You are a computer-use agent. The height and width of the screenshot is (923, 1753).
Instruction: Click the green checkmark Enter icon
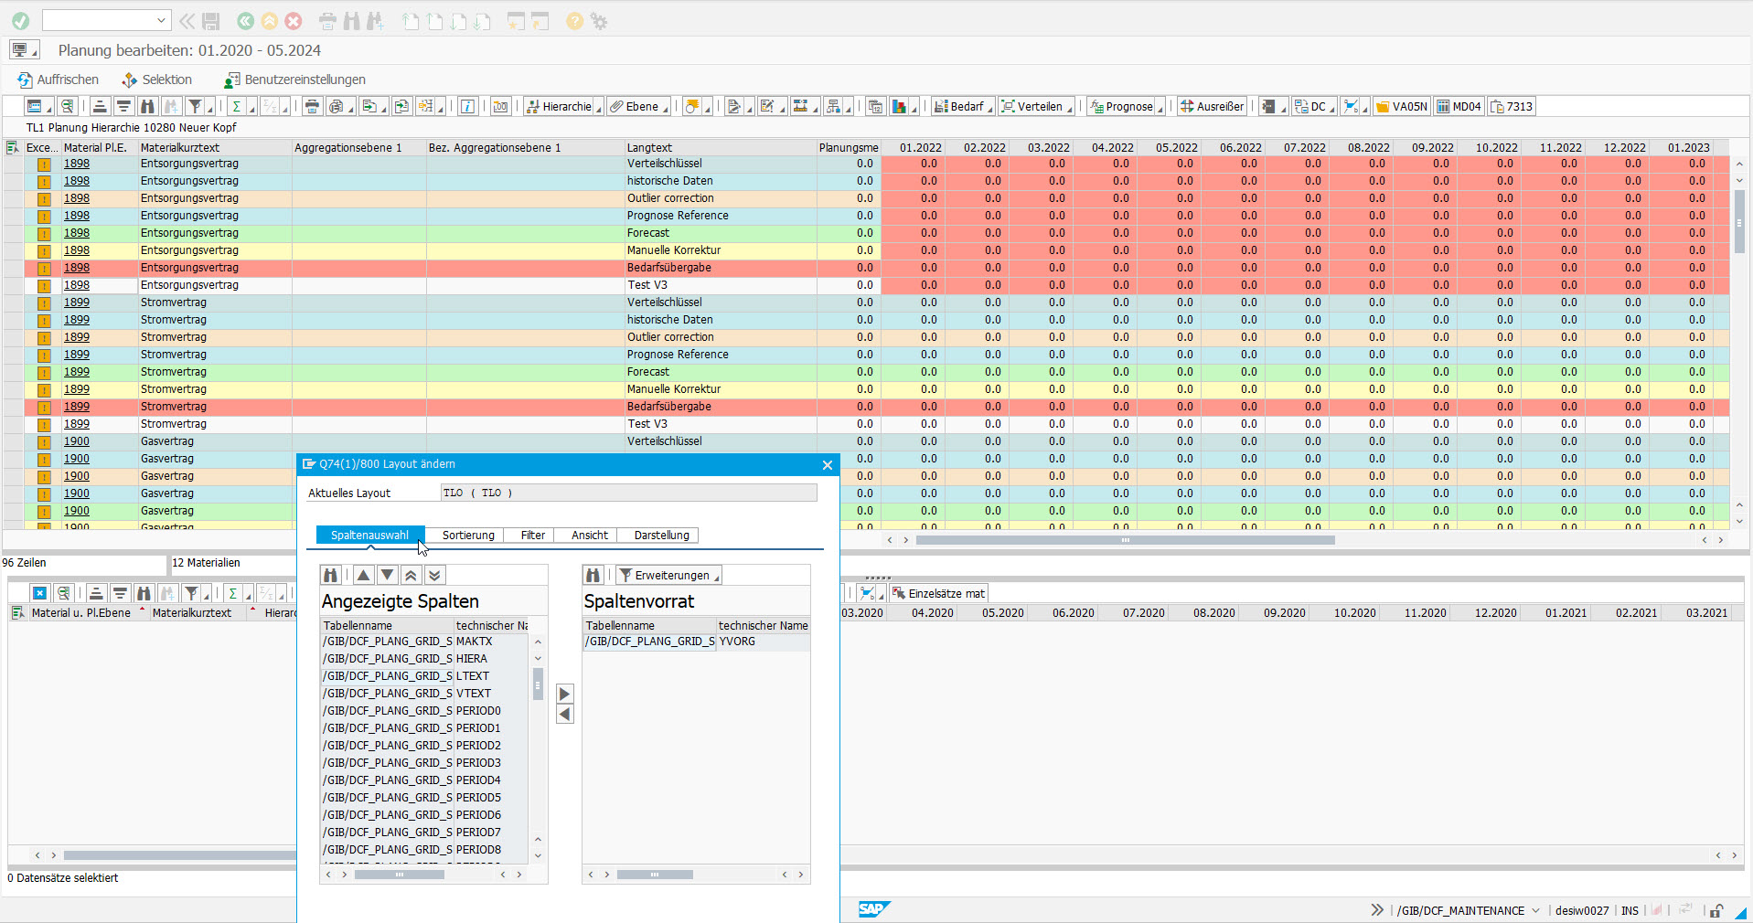[x=20, y=20]
